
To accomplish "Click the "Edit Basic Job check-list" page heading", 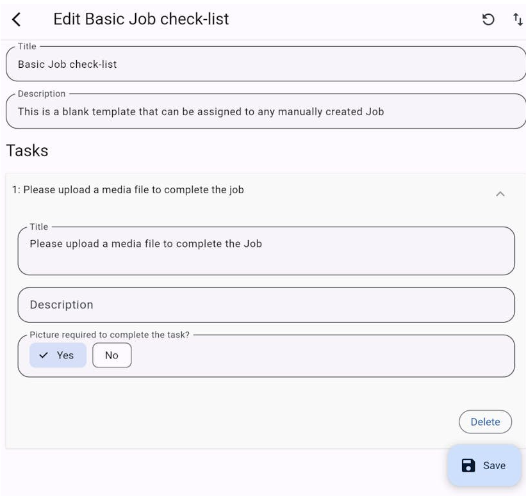I will coord(141,19).
